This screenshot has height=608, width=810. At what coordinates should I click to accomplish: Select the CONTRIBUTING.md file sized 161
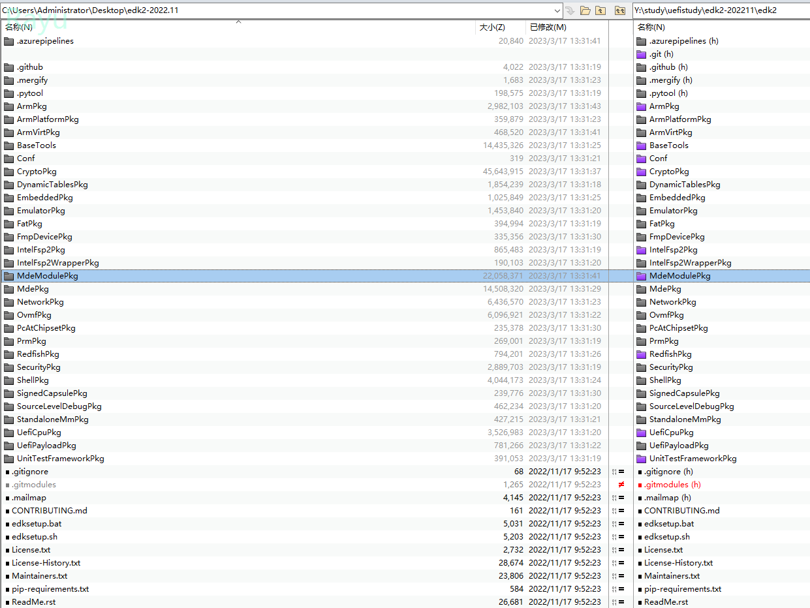point(48,511)
